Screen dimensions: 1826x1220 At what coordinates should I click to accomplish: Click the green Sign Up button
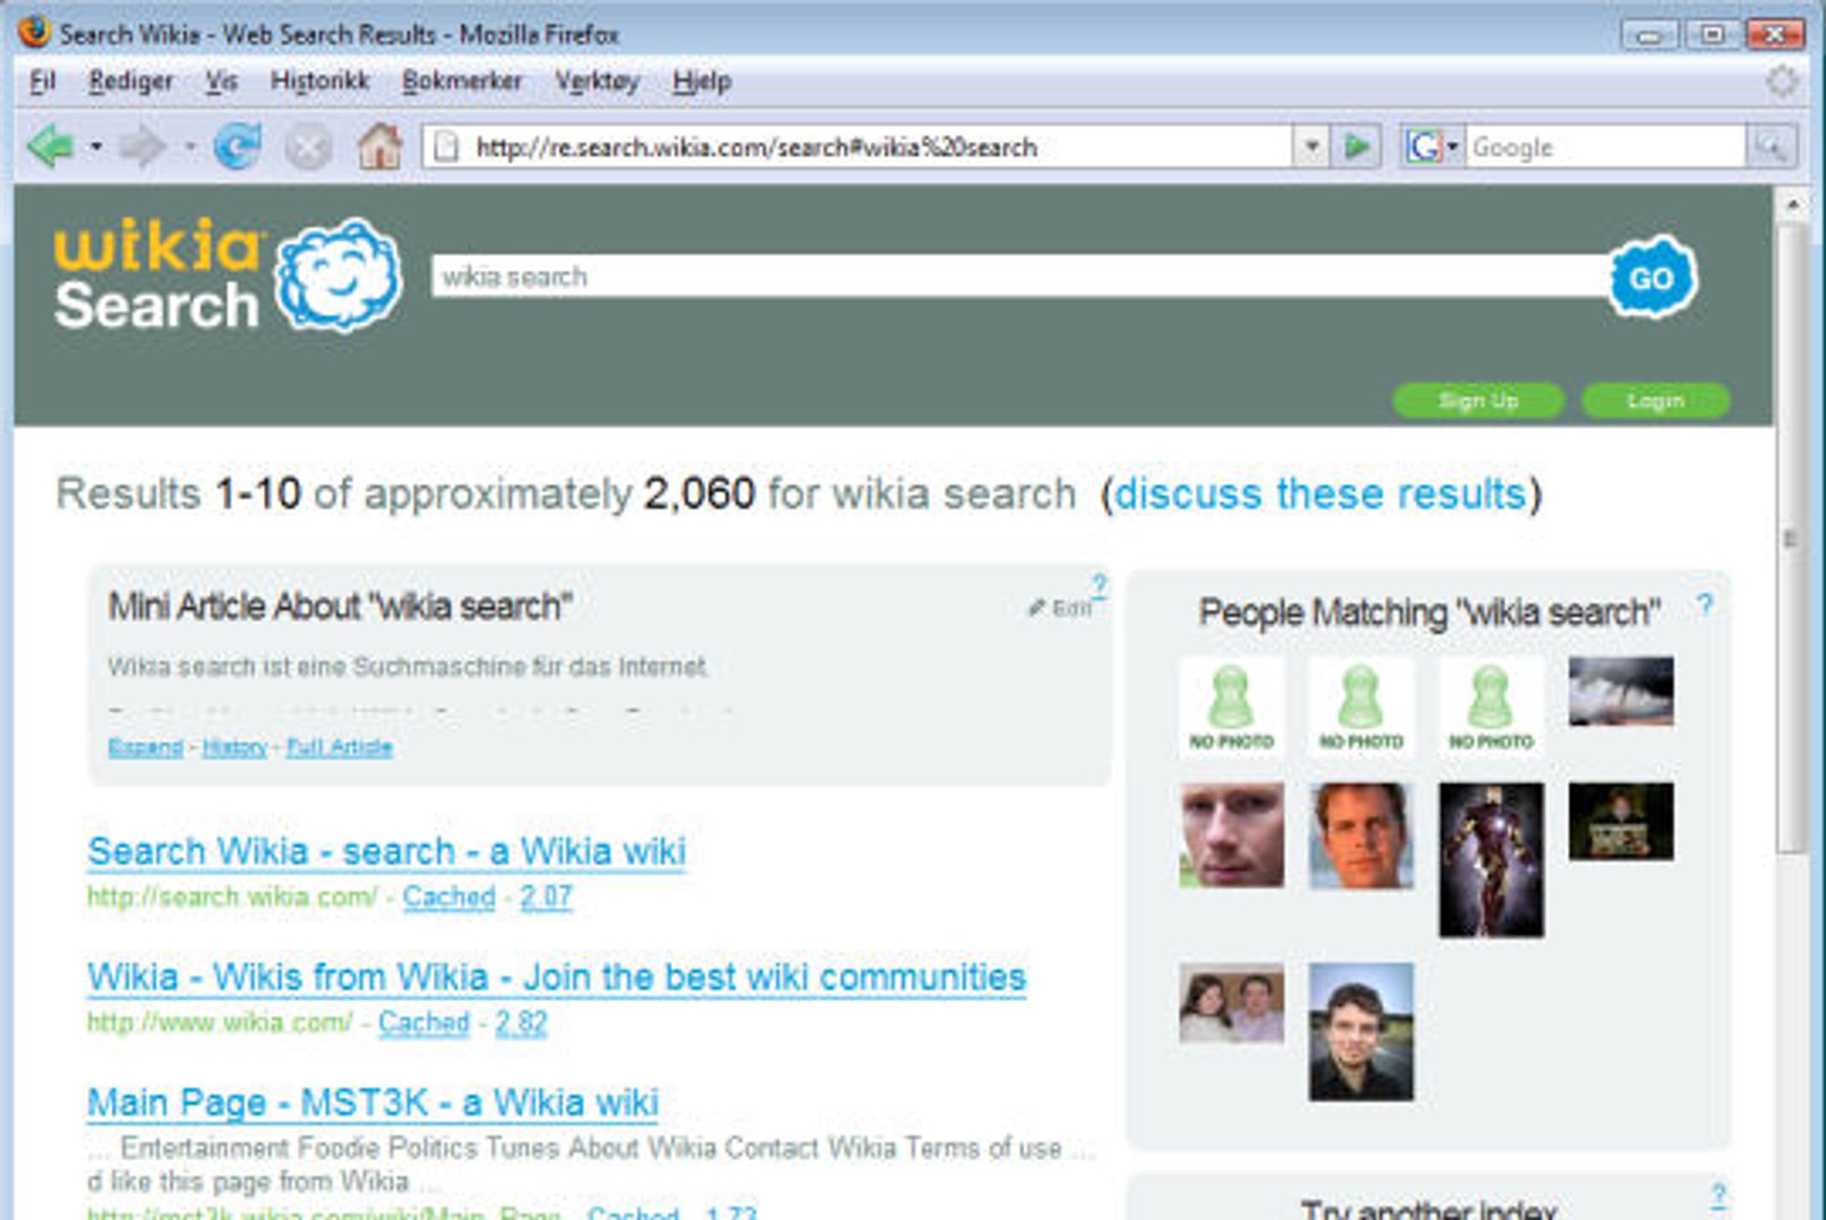pyautogui.click(x=1478, y=400)
